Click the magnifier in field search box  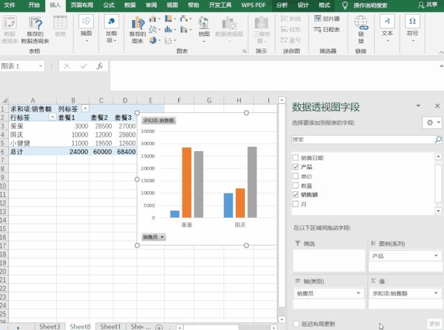[438, 139]
